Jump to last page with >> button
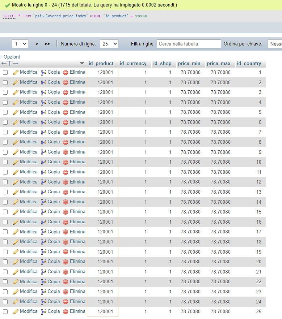Viewport: 282px width, 319px height. (47, 44)
